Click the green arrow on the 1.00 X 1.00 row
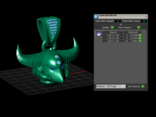The height and width of the screenshot is (117, 156). pos(140,41)
